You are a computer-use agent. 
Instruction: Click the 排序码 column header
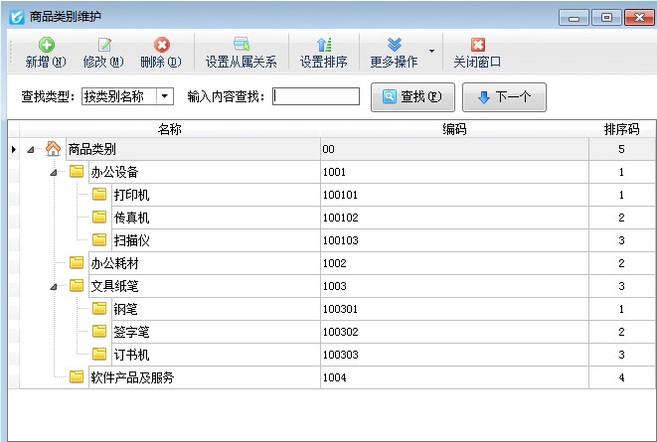622,129
